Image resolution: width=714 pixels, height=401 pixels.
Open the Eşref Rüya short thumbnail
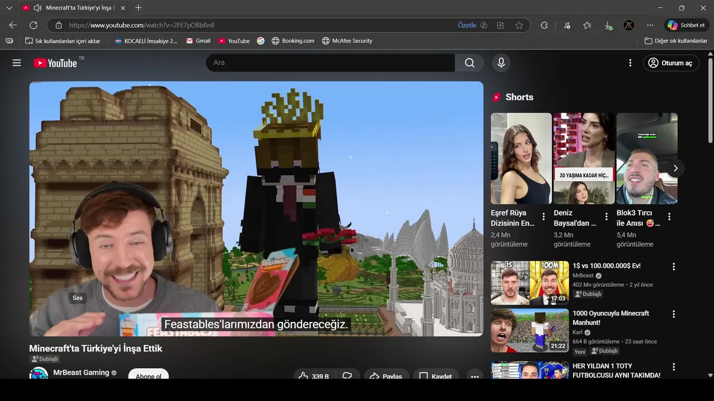click(521, 159)
